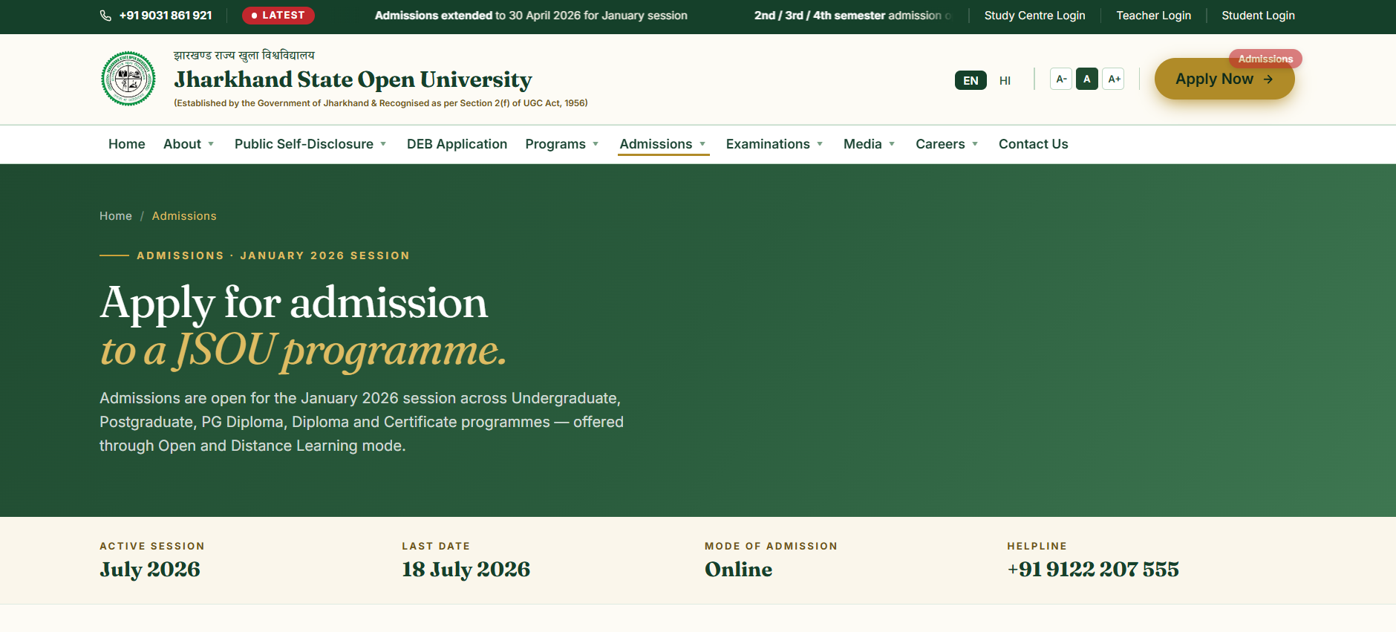
Task: Open the Home menu item
Action: point(127,144)
